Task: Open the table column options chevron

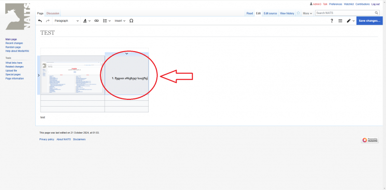Action: (126, 54)
